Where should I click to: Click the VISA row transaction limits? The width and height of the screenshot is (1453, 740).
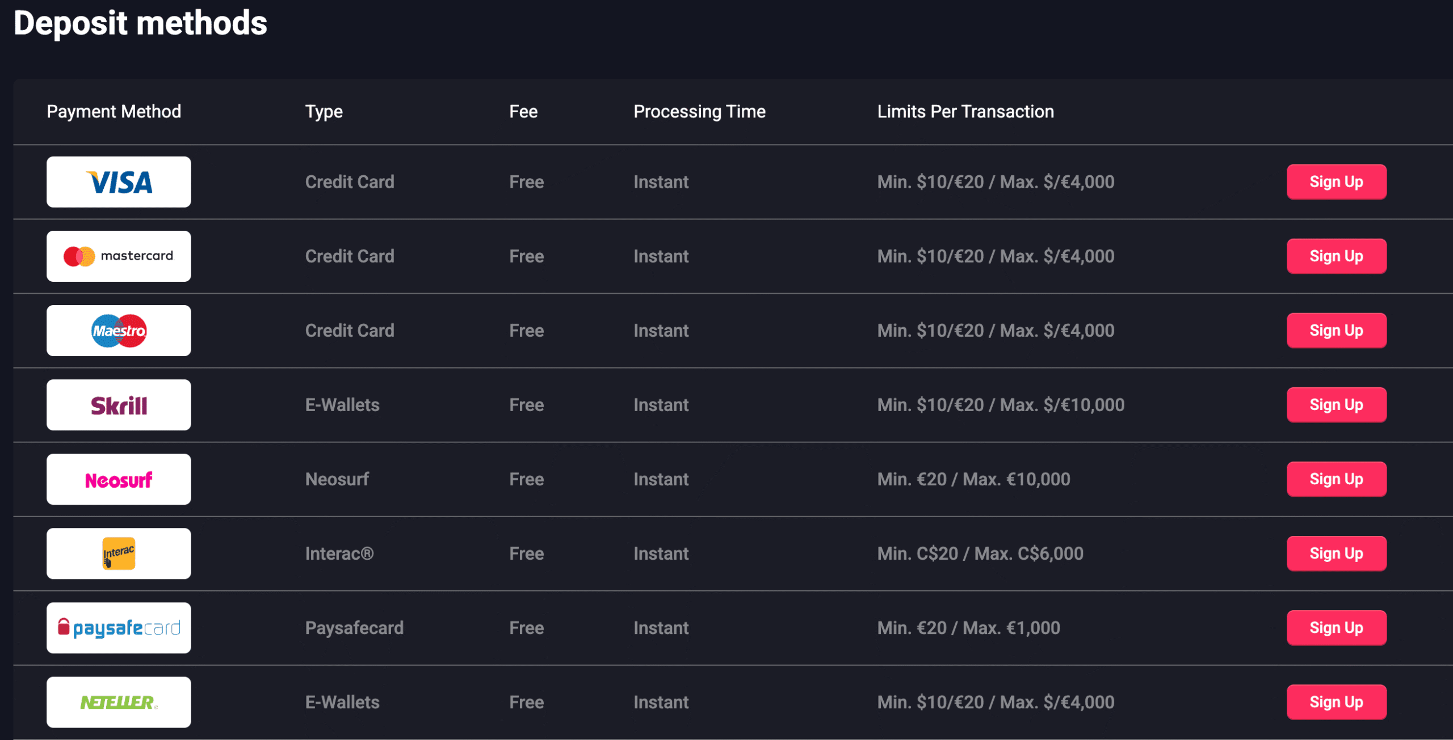pos(996,182)
